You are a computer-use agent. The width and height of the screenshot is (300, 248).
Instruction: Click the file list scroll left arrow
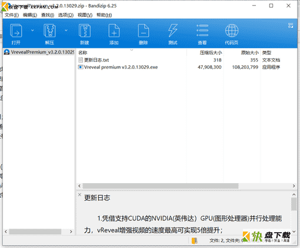79,186
